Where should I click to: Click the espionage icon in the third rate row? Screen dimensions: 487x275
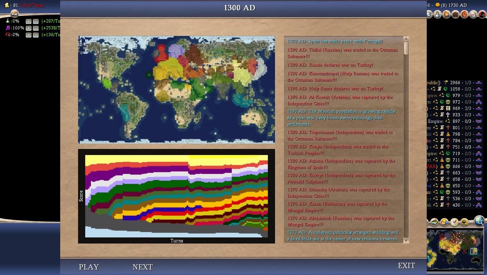8,35
